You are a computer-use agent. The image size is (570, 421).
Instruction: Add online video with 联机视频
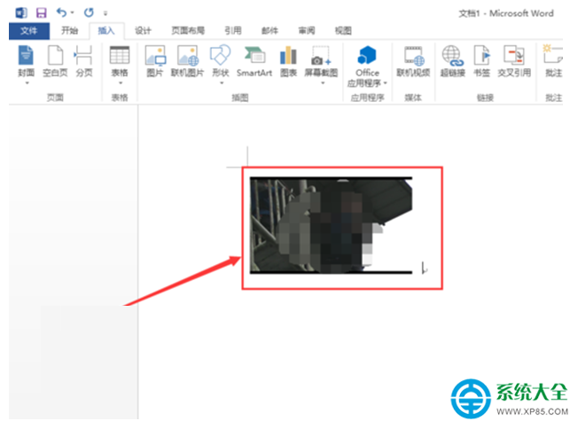[x=413, y=62]
